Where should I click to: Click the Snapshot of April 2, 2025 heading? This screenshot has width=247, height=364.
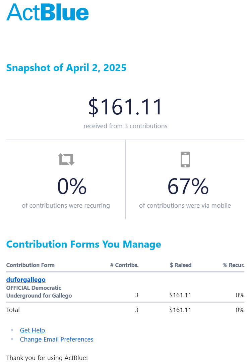[x=66, y=68]
